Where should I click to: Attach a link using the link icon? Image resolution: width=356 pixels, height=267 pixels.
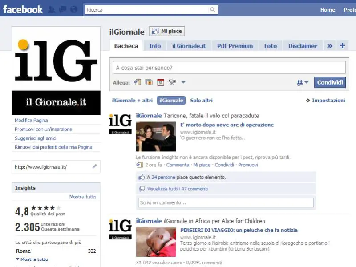point(138,82)
